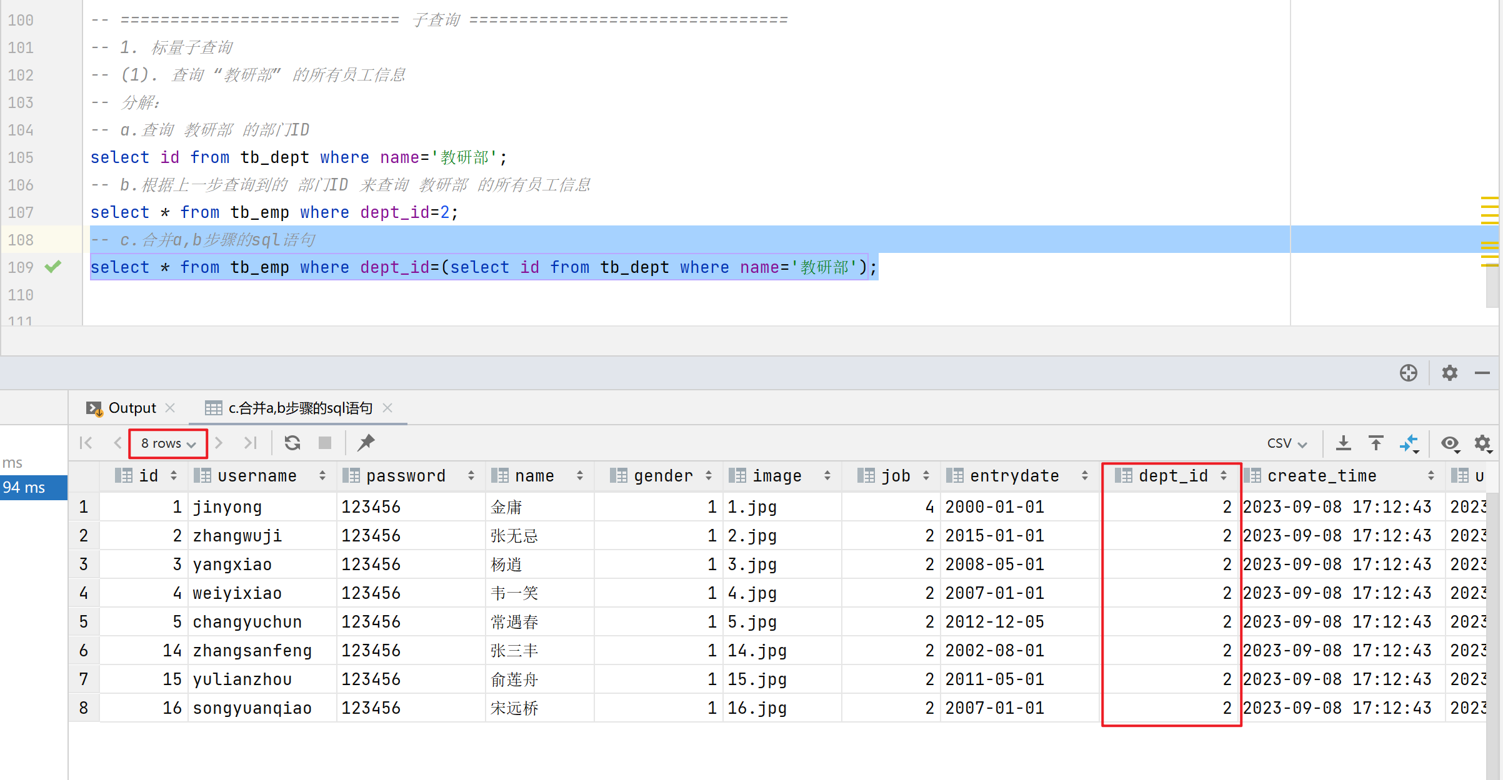Open the services panel gear settings
Viewport: 1503px width, 780px height.
tap(1450, 373)
